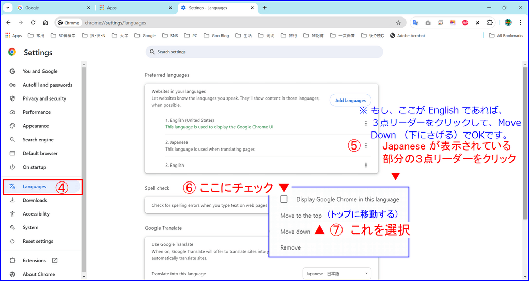Switch to the Apps tab
The width and height of the screenshot is (529, 281).
tap(135, 8)
